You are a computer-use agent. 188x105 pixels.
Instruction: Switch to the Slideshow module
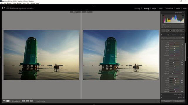[169, 8]
